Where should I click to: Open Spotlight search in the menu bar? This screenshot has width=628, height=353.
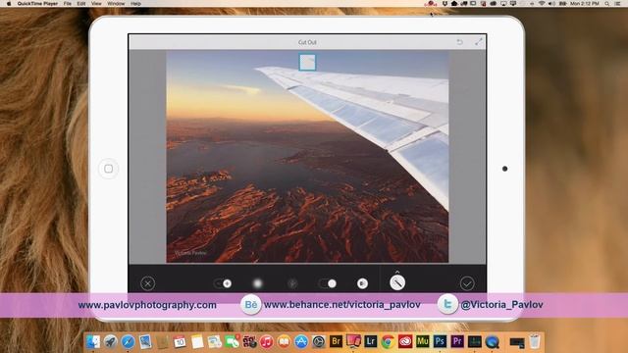(607, 3)
